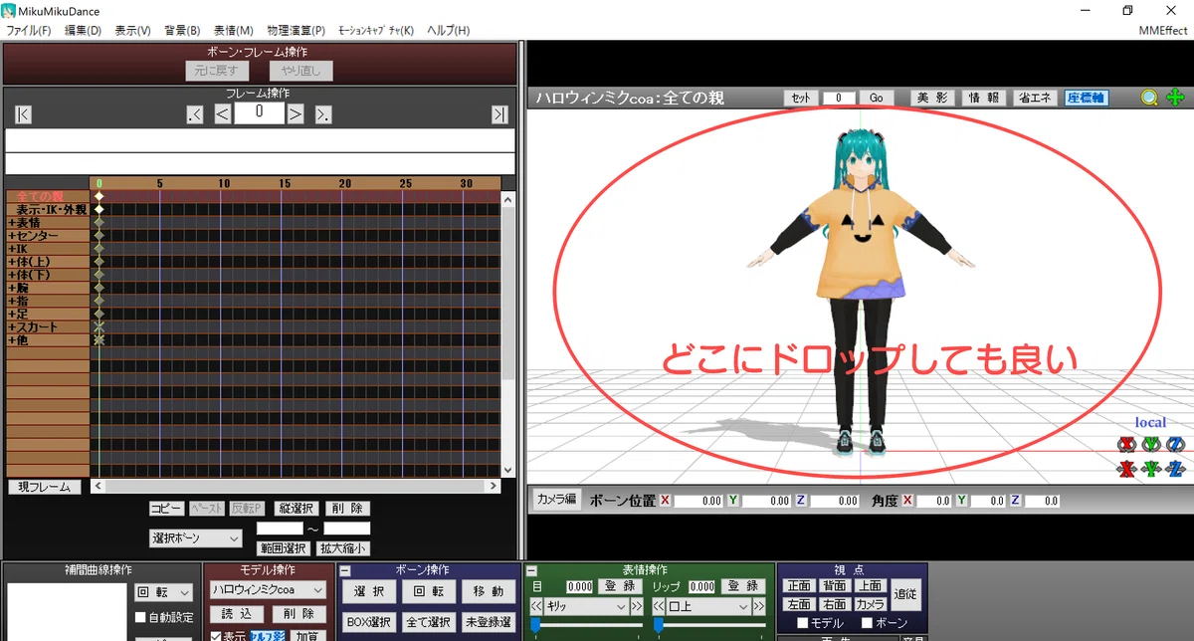The image size is (1194, 641).
Task: Jump to last frame with >| button
Action: [x=499, y=114]
